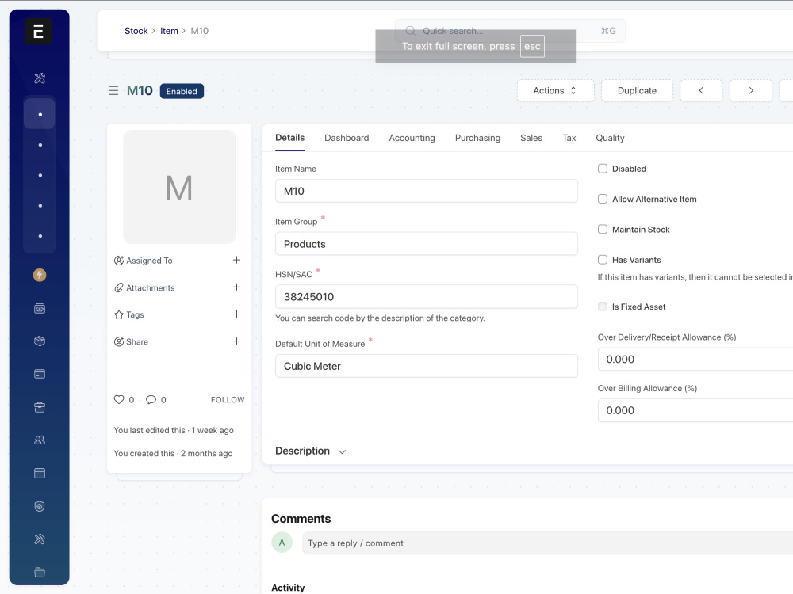Click the Attachments label
793x594 pixels.
pos(150,288)
